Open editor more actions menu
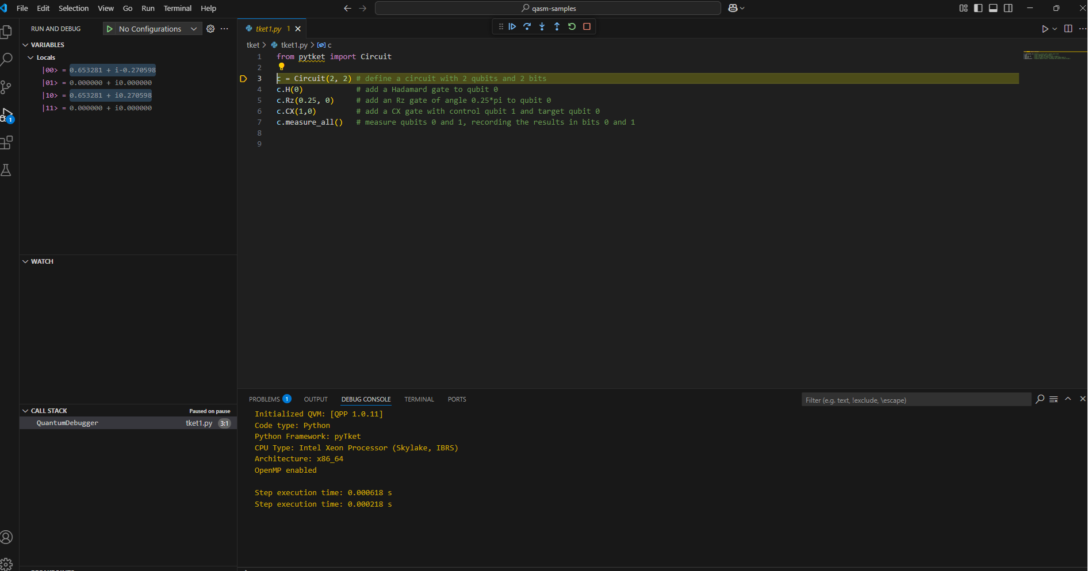Image resolution: width=1088 pixels, height=571 pixels. point(1083,29)
